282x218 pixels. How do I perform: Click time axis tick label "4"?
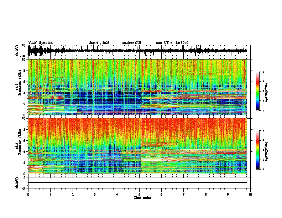pyautogui.click(x=117, y=194)
